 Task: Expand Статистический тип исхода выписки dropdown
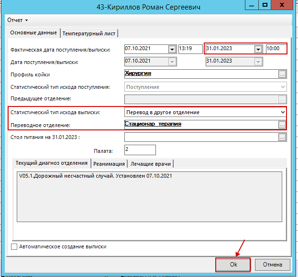point(283,112)
